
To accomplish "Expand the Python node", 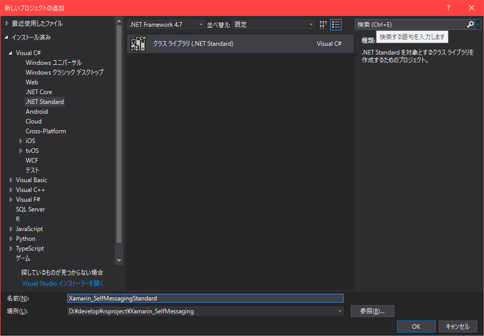I will pyautogui.click(x=11, y=239).
